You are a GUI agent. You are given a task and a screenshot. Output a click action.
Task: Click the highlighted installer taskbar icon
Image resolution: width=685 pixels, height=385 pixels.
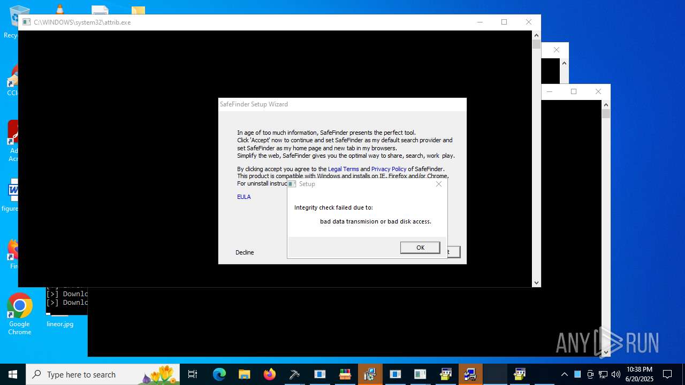click(x=370, y=374)
